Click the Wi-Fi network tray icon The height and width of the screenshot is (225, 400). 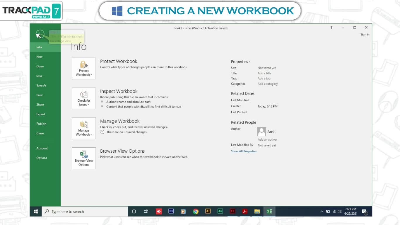(x=334, y=211)
